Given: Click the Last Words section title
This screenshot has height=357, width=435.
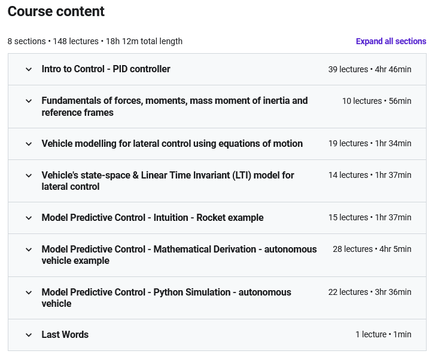Looking at the screenshot, I should pos(65,334).
